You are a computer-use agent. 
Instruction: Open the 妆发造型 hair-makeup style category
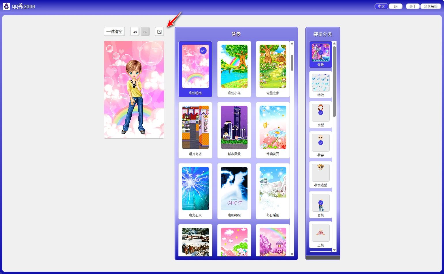320,175
